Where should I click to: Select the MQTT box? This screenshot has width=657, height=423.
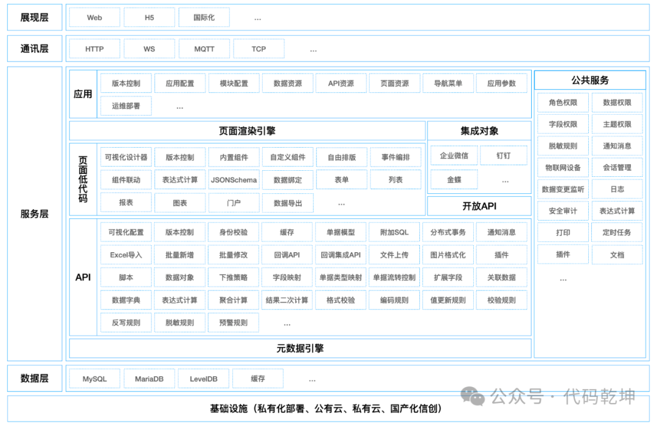204,49
